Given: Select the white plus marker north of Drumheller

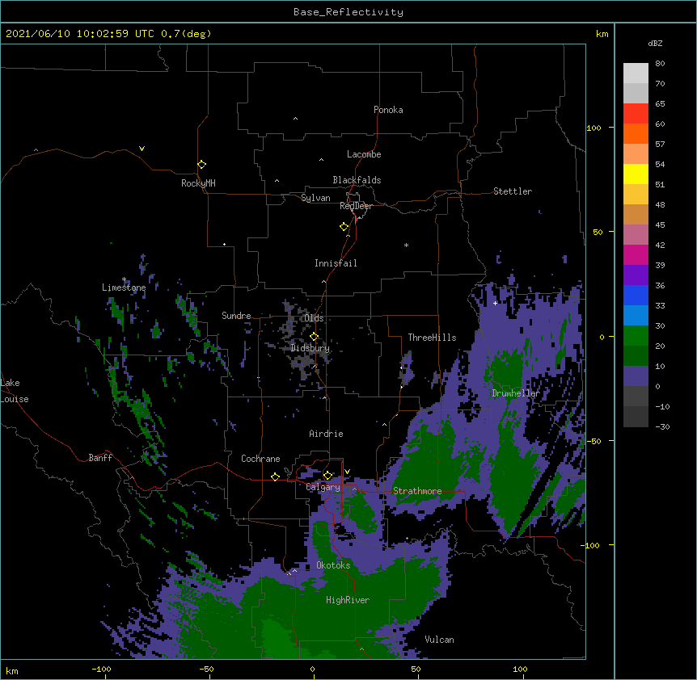Looking at the screenshot, I should [x=495, y=303].
